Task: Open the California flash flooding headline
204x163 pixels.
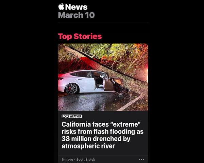Action: pos(103,135)
